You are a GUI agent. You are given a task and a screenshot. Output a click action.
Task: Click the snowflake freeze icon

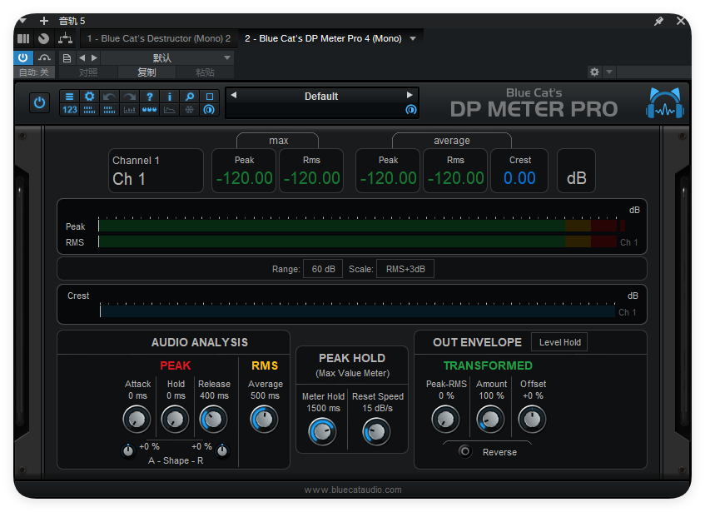click(x=189, y=110)
